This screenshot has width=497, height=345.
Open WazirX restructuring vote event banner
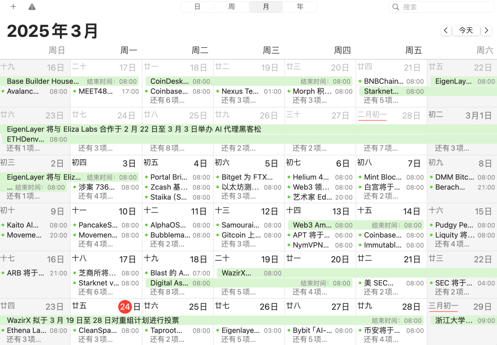point(93,320)
